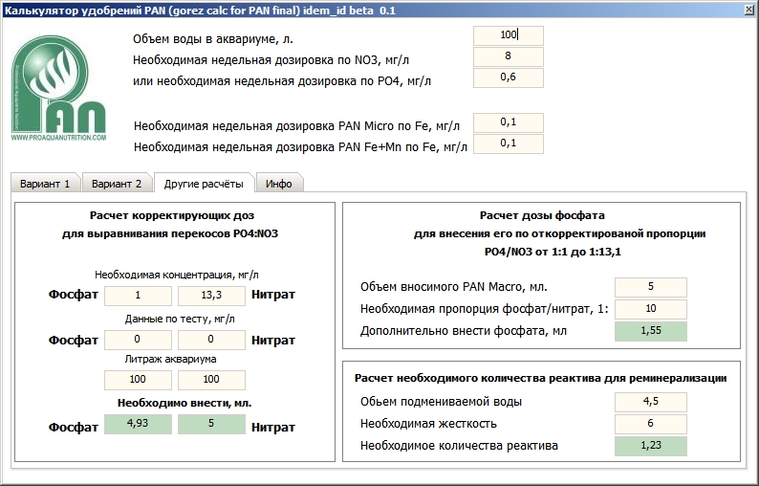Focus the weekly NO3 dosage field

pyautogui.click(x=508, y=56)
